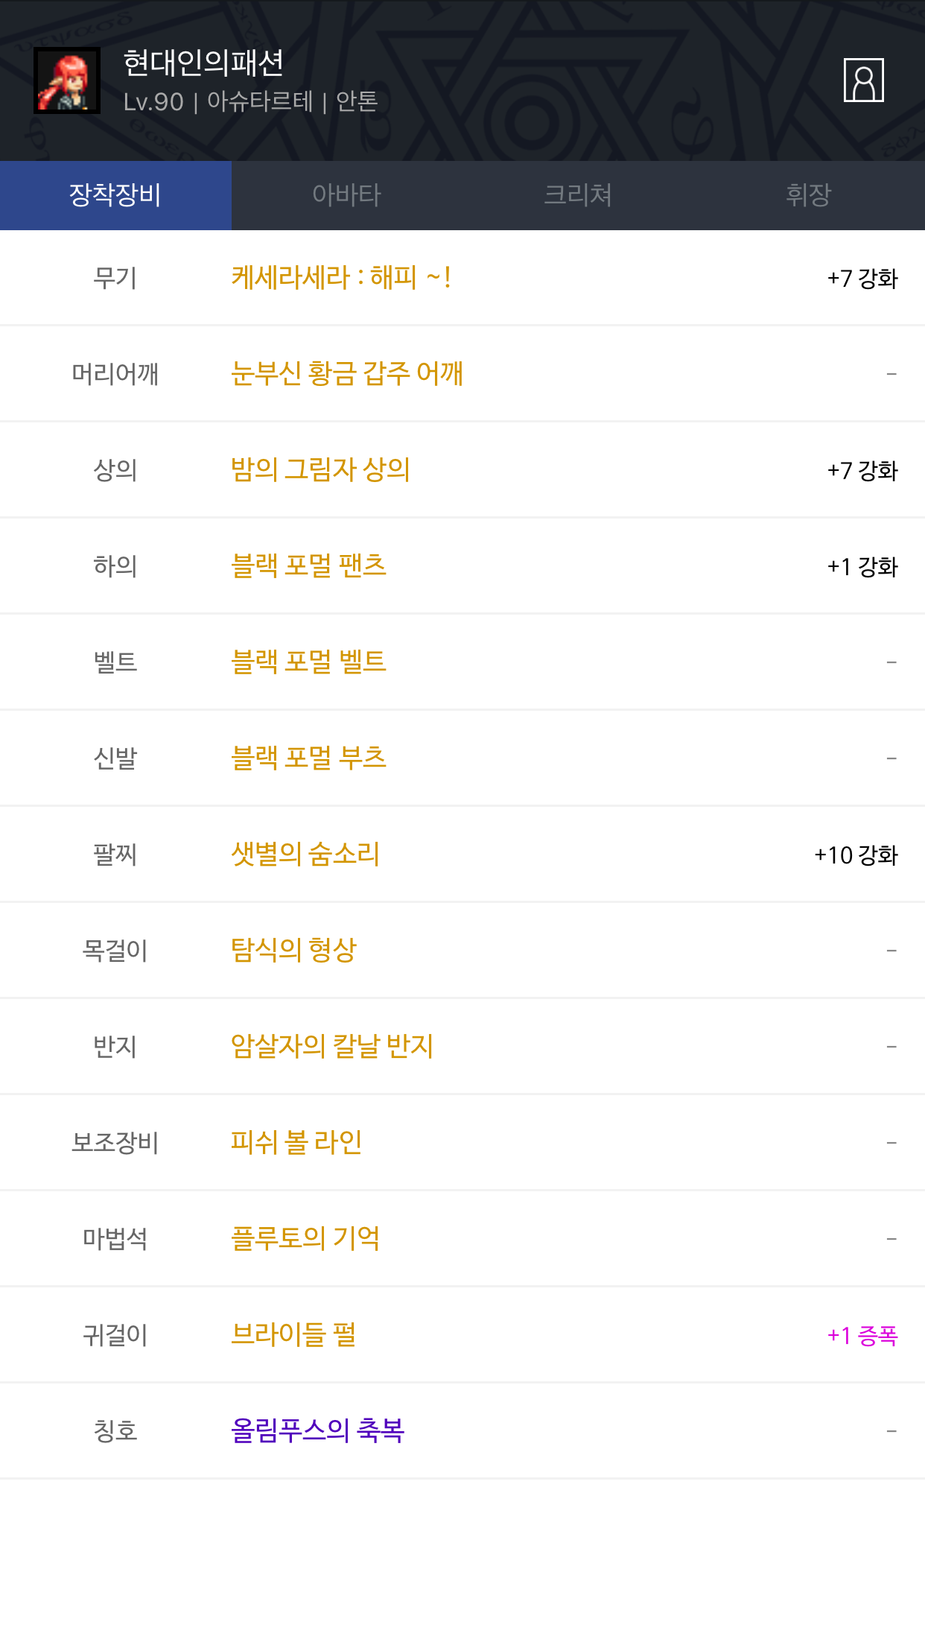925x1645 pixels.
Task: Open necklace item 탐식의 형상
Action: click(x=293, y=950)
